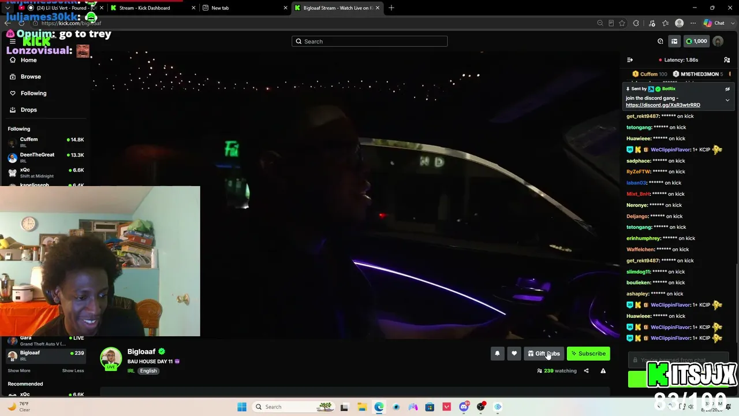Image resolution: width=739 pixels, height=416 pixels.
Task: Open File Explorer from the taskbar
Action: 361,407
